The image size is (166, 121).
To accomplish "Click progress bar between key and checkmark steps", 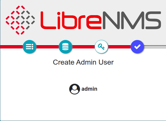I will [x=119, y=47].
